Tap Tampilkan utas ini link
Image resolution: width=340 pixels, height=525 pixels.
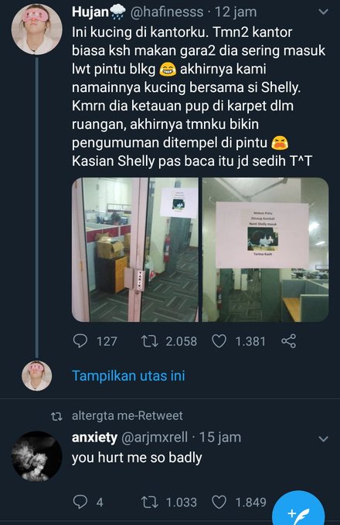(x=128, y=376)
